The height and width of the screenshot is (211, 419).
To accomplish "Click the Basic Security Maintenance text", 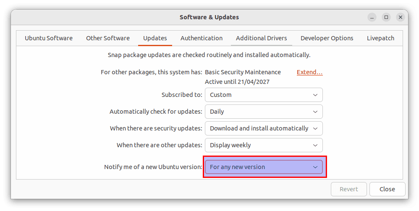I will click(x=243, y=72).
